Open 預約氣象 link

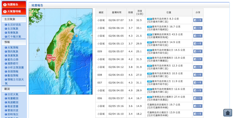(x=13, y=51)
